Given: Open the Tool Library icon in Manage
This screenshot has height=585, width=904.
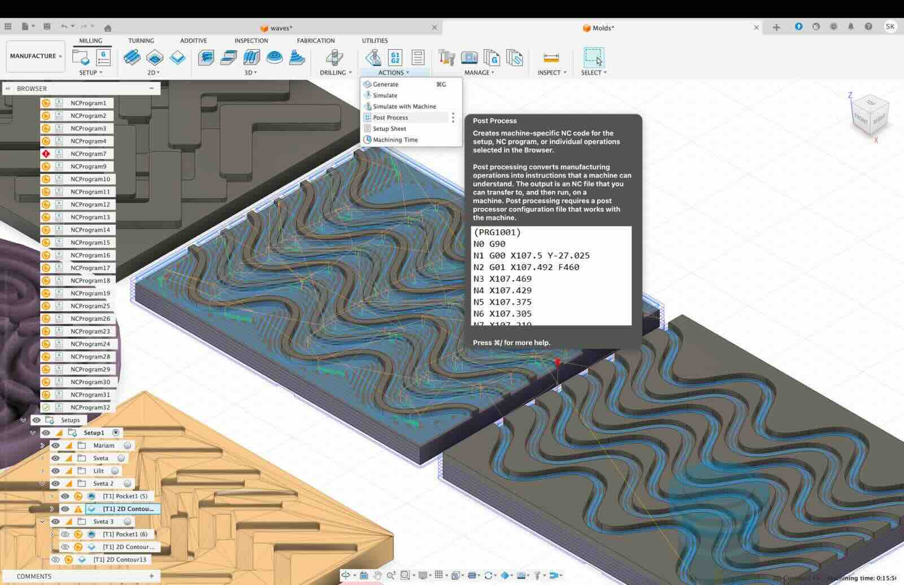Looking at the screenshot, I should 446,58.
